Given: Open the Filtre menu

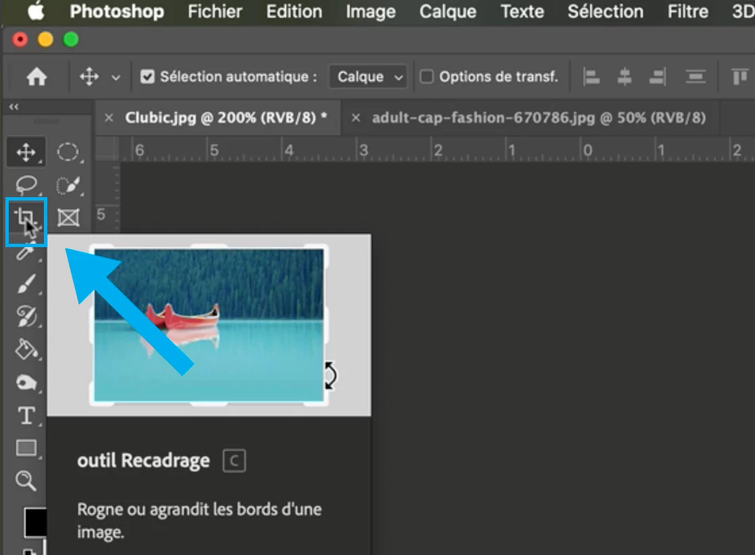Looking at the screenshot, I should tap(687, 11).
